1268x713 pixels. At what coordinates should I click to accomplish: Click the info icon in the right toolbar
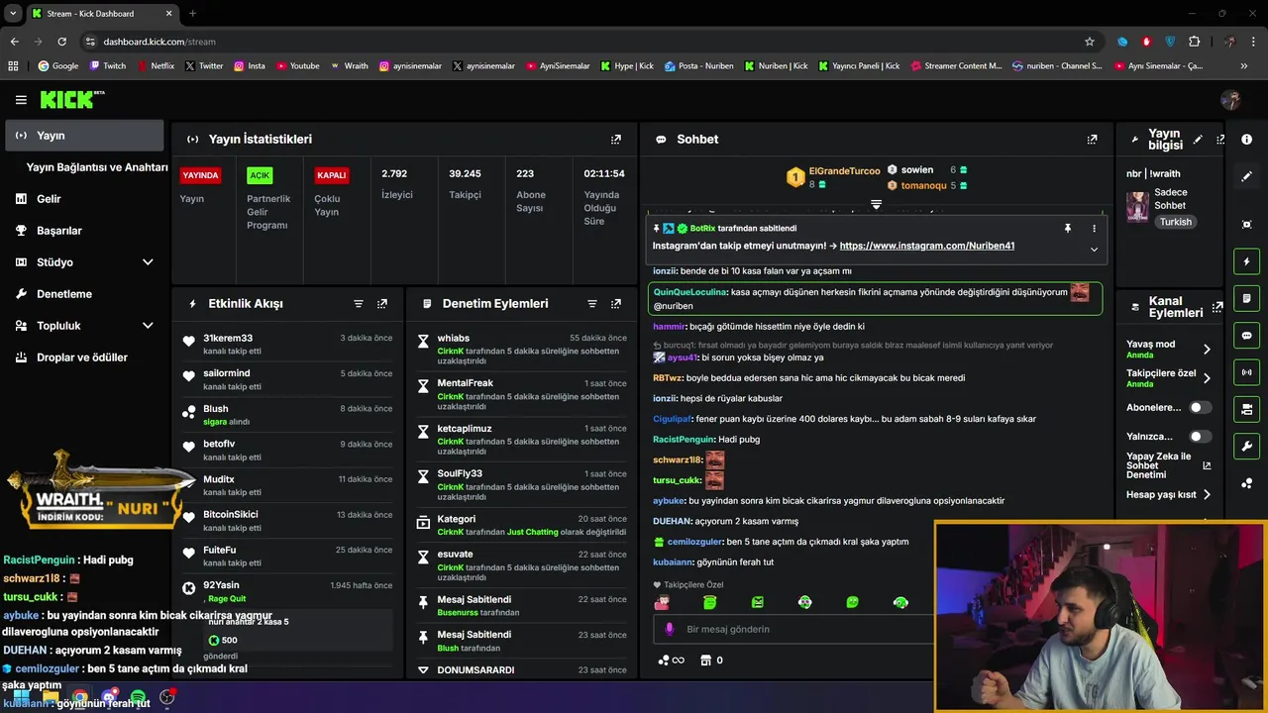[x=1247, y=140]
